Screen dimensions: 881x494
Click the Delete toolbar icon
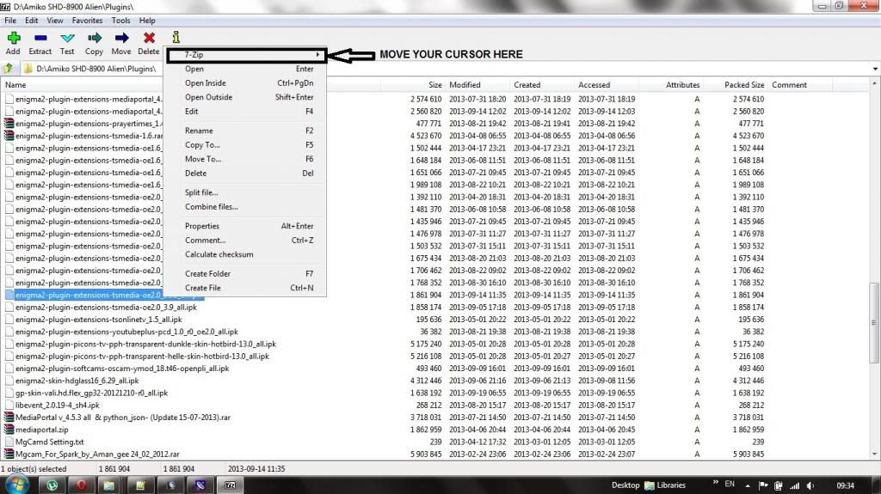coord(149,38)
